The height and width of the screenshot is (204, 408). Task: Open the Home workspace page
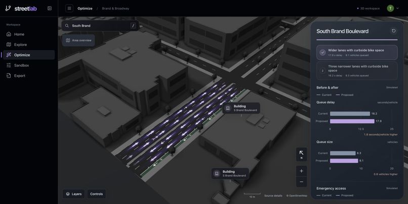[x=29, y=34]
